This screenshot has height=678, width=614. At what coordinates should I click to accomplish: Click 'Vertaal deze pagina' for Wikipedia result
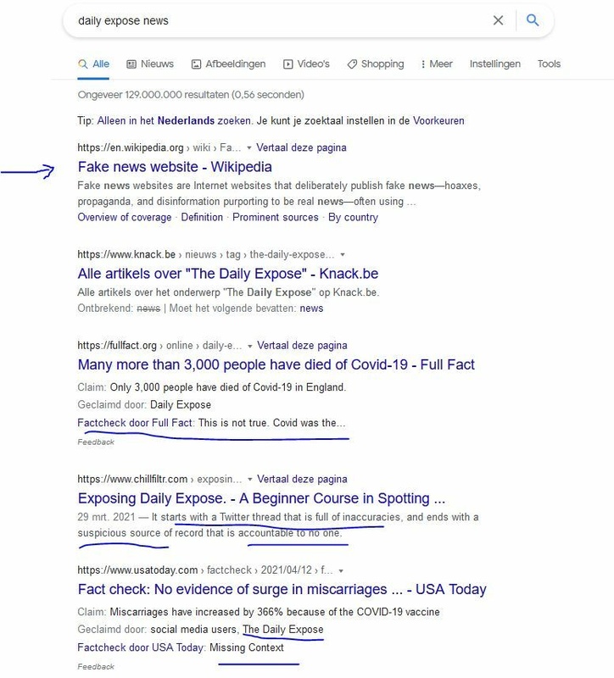click(301, 147)
